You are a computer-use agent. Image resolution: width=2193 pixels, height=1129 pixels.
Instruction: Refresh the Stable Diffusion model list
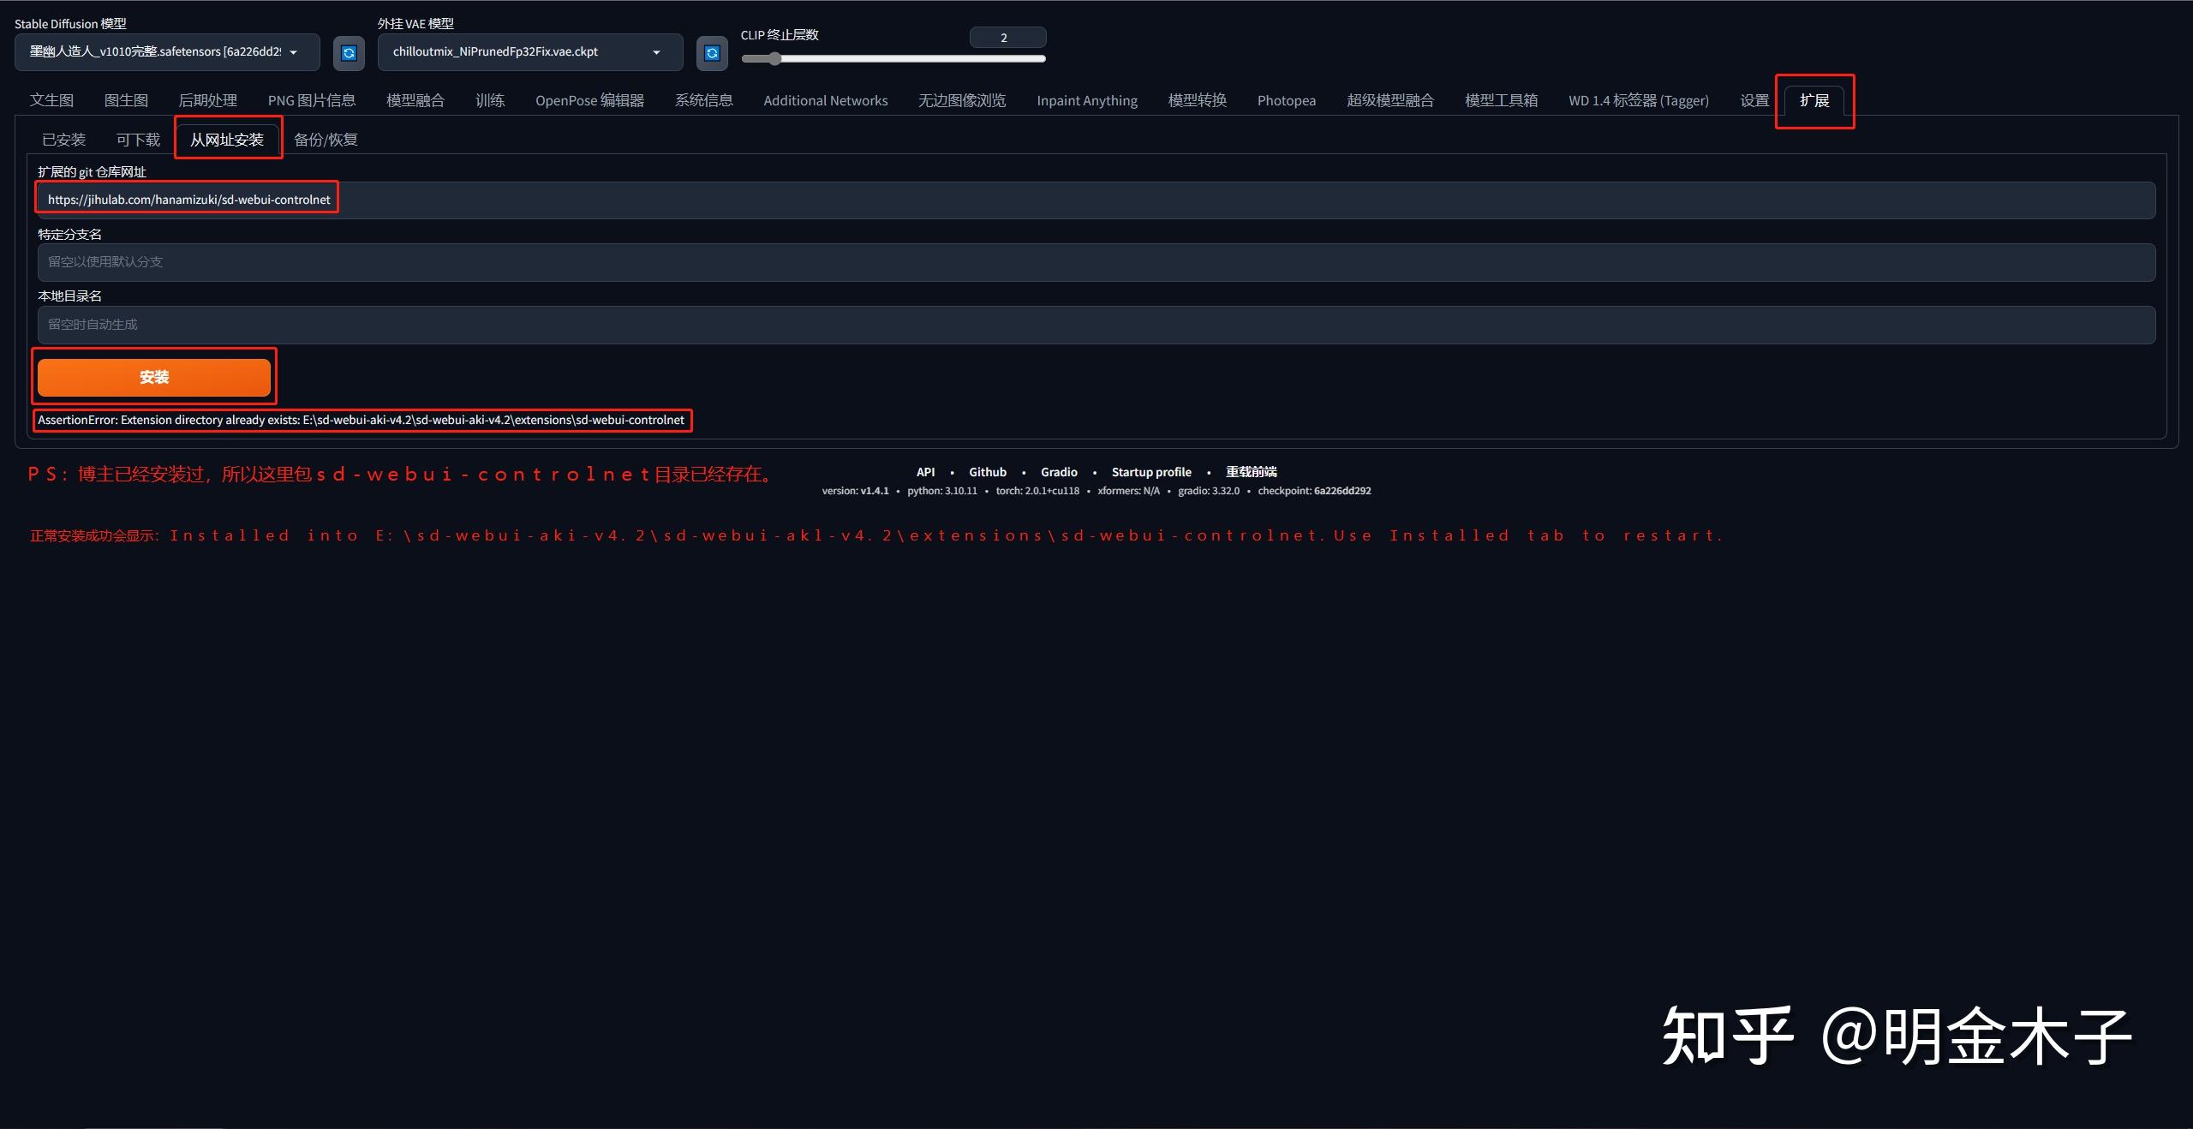coord(349,53)
